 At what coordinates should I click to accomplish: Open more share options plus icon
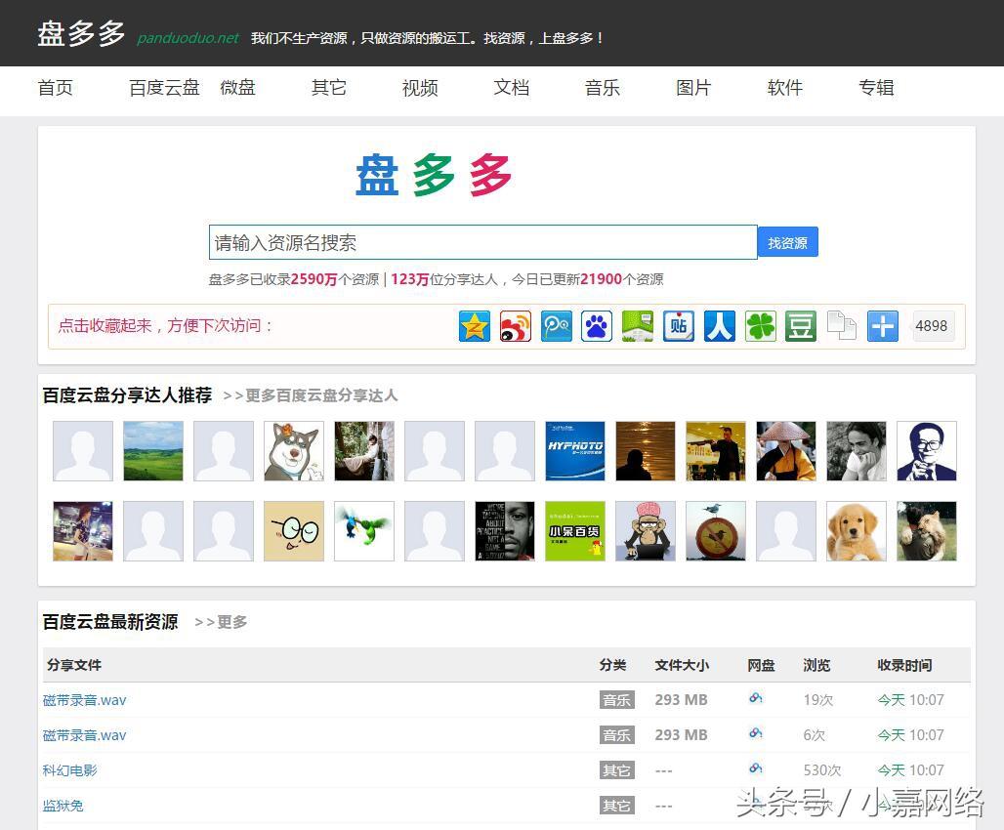click(x=883, y=326)
